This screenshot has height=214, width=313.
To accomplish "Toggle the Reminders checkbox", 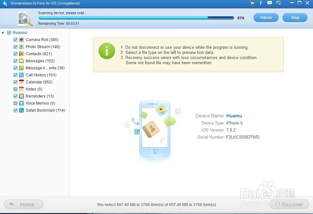I will pos(15,96).
